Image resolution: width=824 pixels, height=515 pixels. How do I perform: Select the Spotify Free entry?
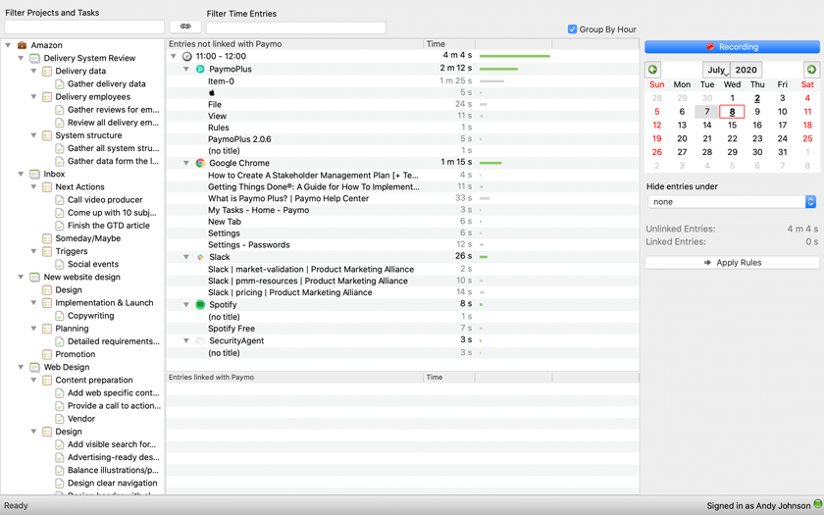click(232, 329)
